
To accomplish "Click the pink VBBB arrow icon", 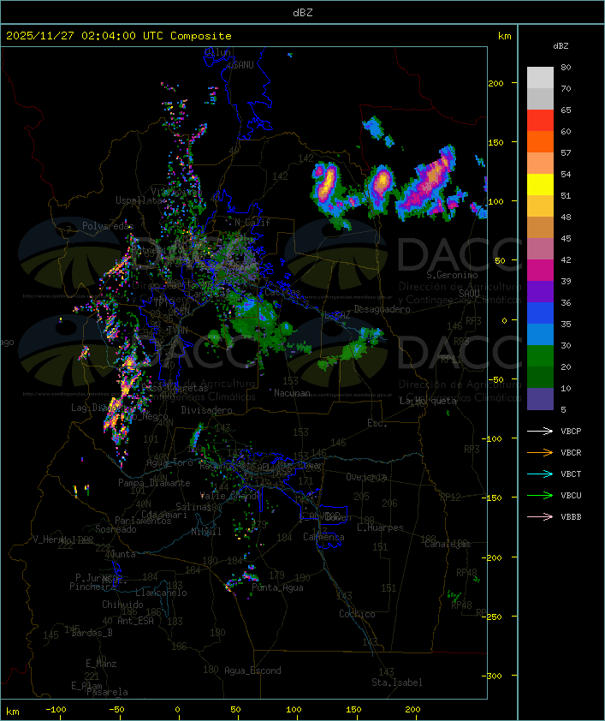I will pyautogui.click(x=540, y=517).
